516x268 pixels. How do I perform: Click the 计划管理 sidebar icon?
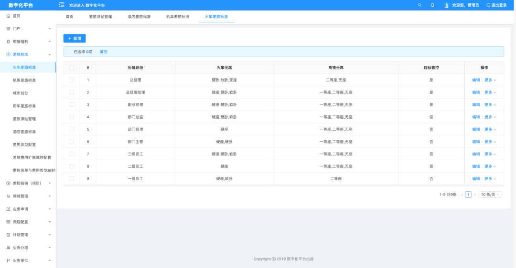(8, 235)
